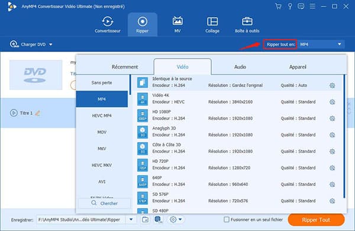
Task: Open settings gear for HD 1080P
Action: point(332,118)
